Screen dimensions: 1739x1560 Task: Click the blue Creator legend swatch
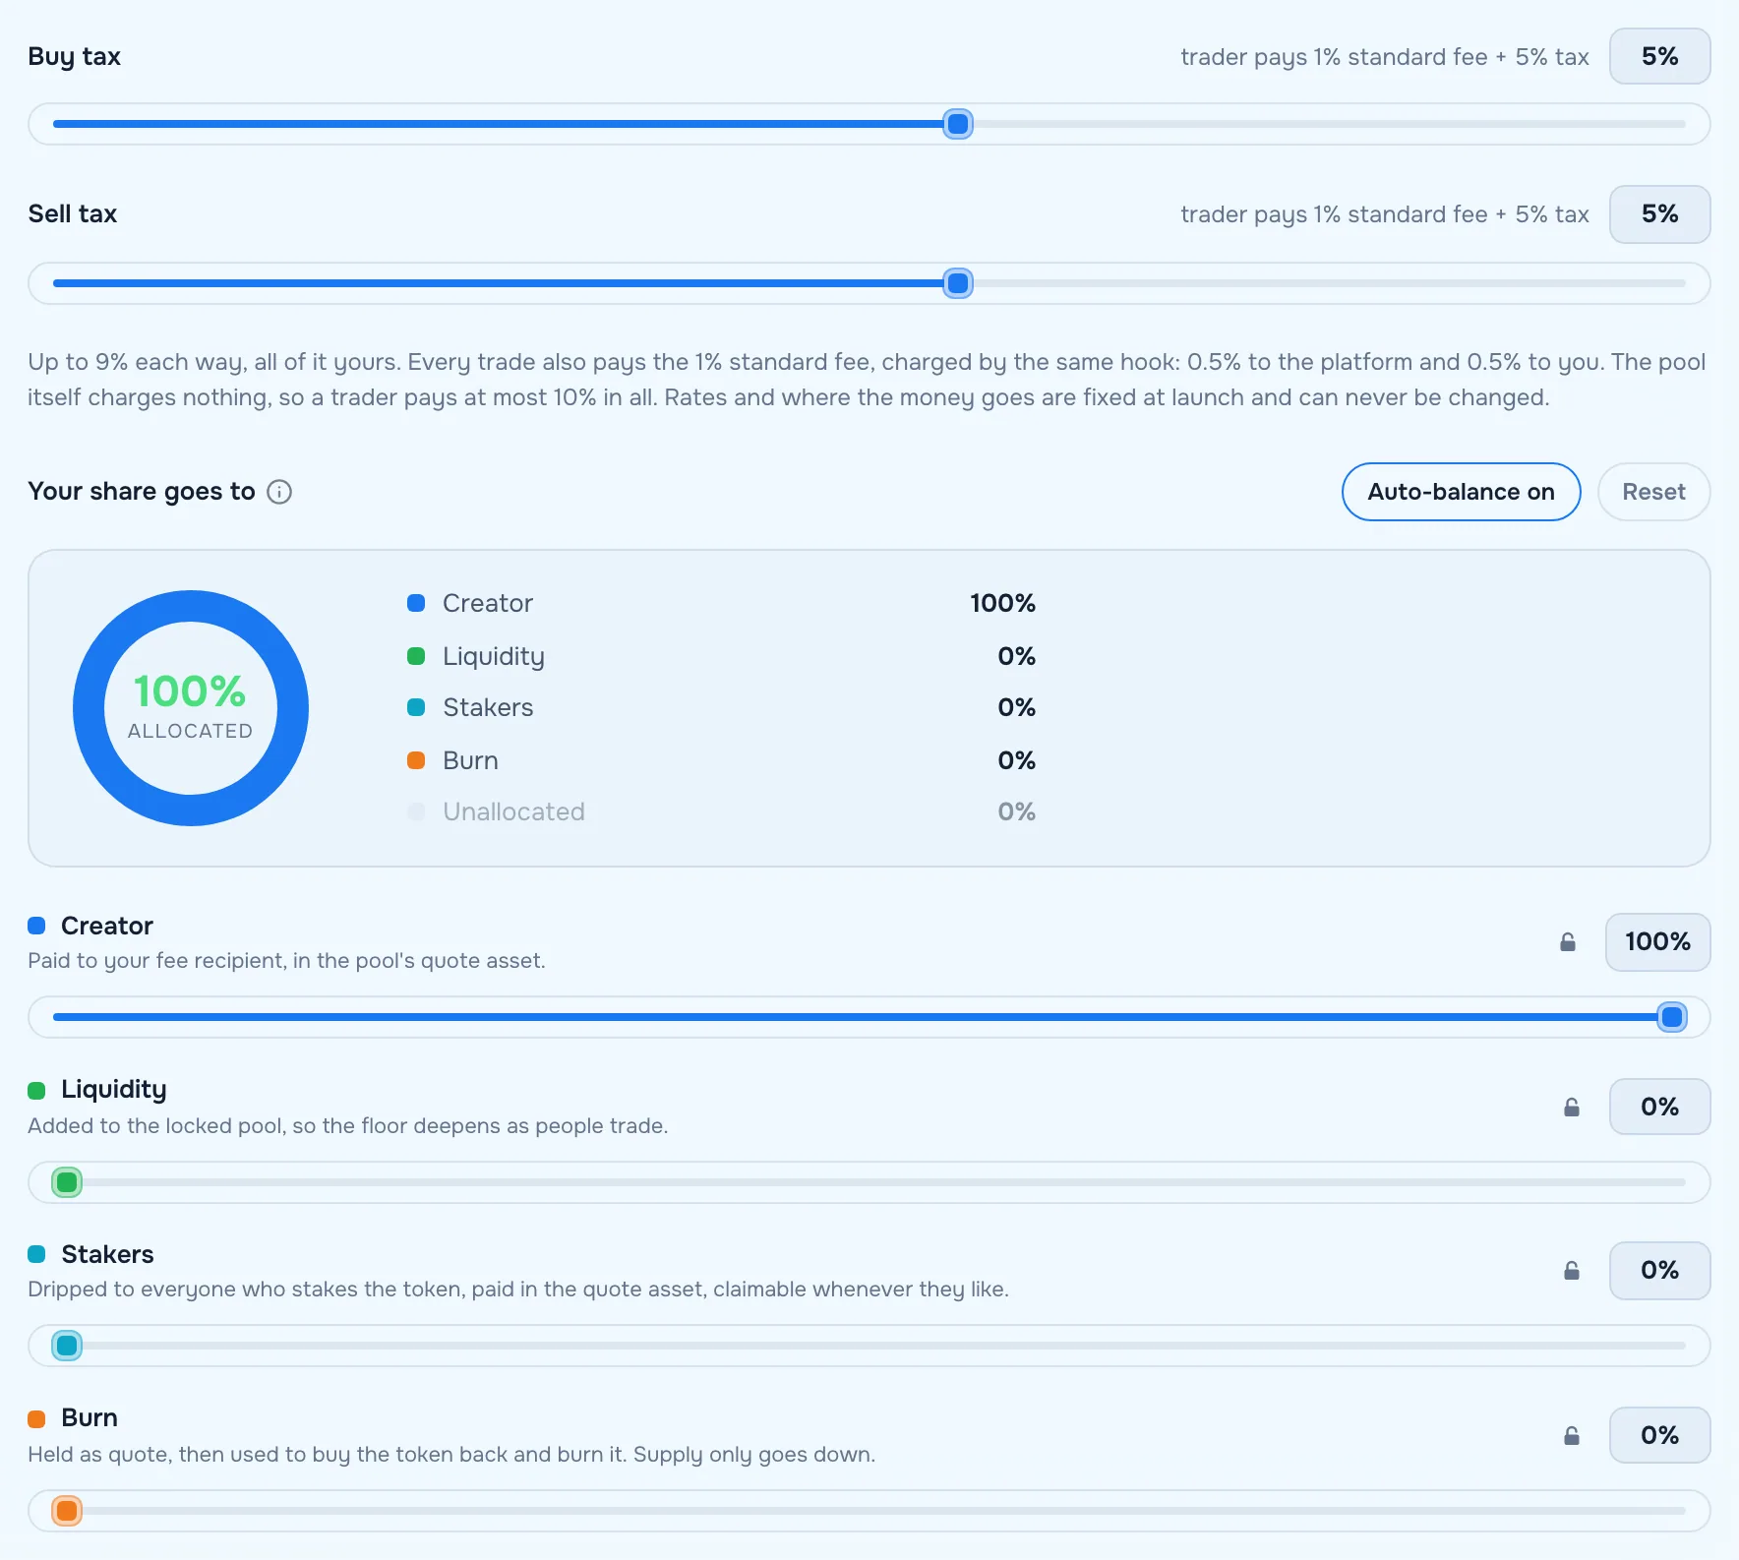click(416, 603)
